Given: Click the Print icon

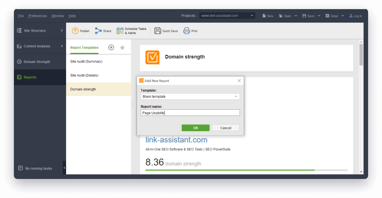Looking at the screenshot, I should (x=186, y=30).
